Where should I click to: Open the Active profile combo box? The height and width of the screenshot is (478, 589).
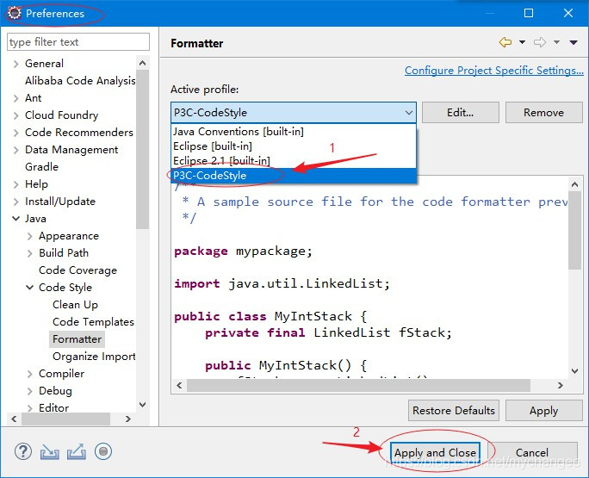pyautogui.click(x=293, y=113)
